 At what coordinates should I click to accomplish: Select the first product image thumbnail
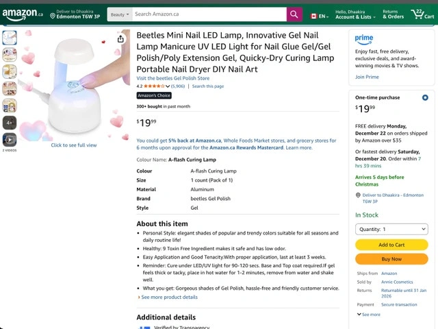tap(10, 38)
